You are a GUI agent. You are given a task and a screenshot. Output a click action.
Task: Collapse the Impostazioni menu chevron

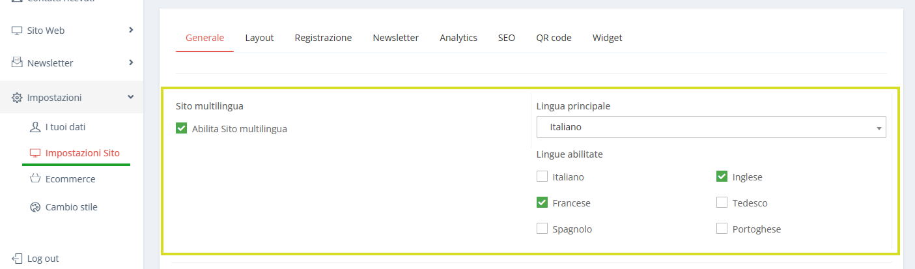[131, 97]
